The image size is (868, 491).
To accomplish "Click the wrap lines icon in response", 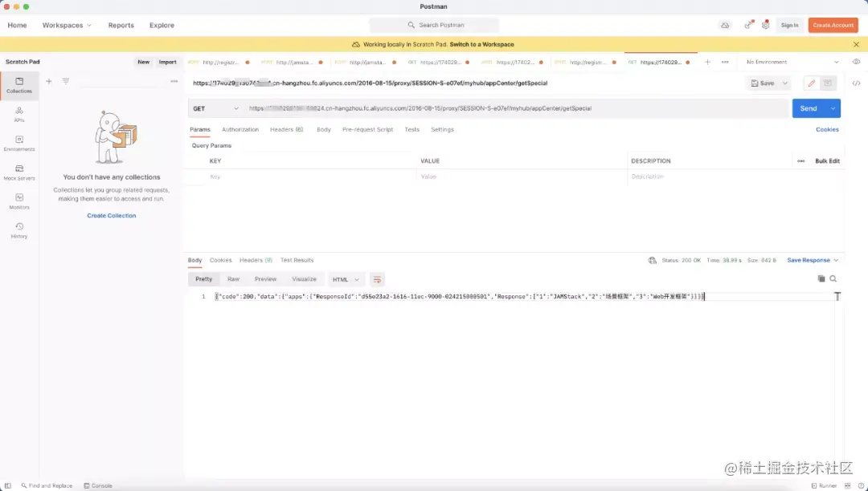I will [377, 279].
